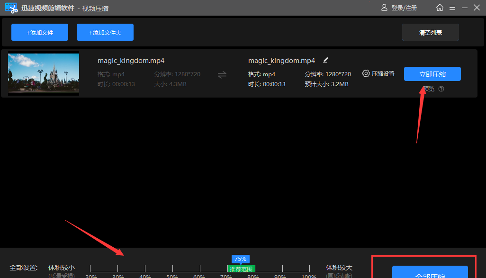This screenshot has height=278, width=486.
Task: Click the magic_kingdom.mp4 video thumbnail
Action: point(44,73)
